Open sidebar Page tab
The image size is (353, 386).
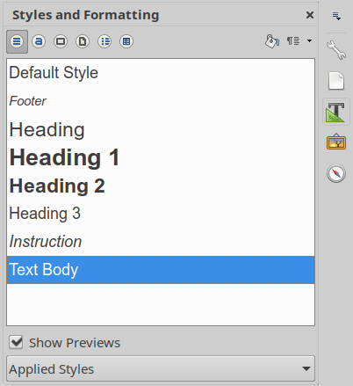[336, 81]
